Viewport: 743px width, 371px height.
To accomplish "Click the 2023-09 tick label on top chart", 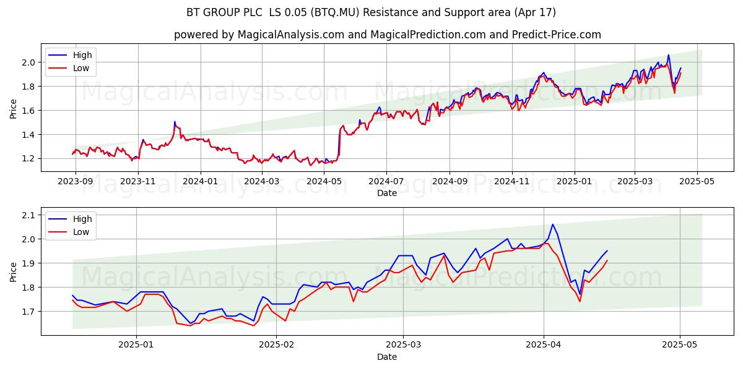I will pyautogui.click(x=76, y=182).
